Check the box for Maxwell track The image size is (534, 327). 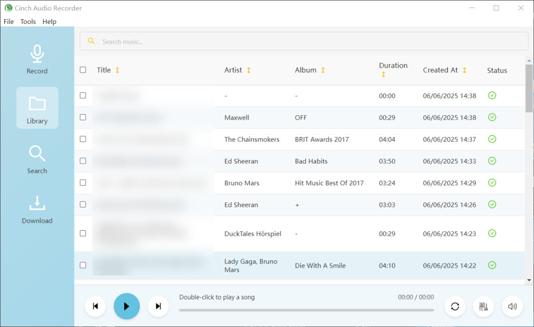(83, 117)
